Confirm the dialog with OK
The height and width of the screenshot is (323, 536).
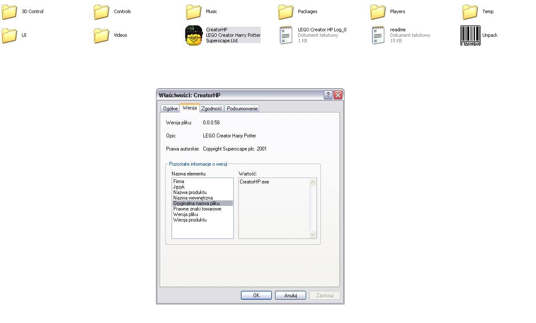coord(256,296)
